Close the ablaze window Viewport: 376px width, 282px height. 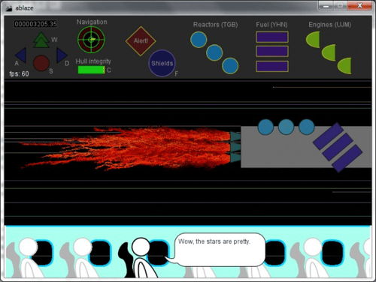pos(359,6)
